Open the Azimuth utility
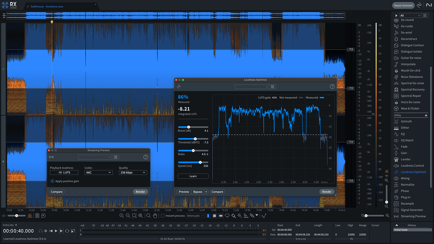 [x=406, y=121]
